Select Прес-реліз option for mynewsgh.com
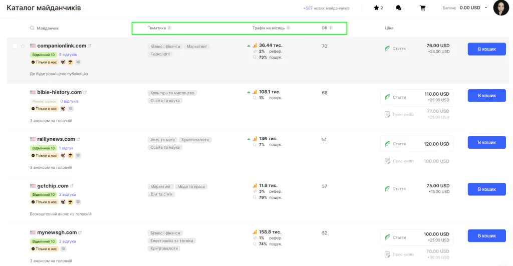 [417, 254]
